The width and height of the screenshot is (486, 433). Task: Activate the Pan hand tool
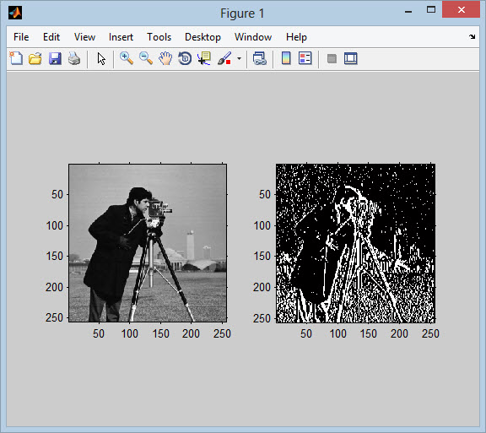(x=165, y=58)
